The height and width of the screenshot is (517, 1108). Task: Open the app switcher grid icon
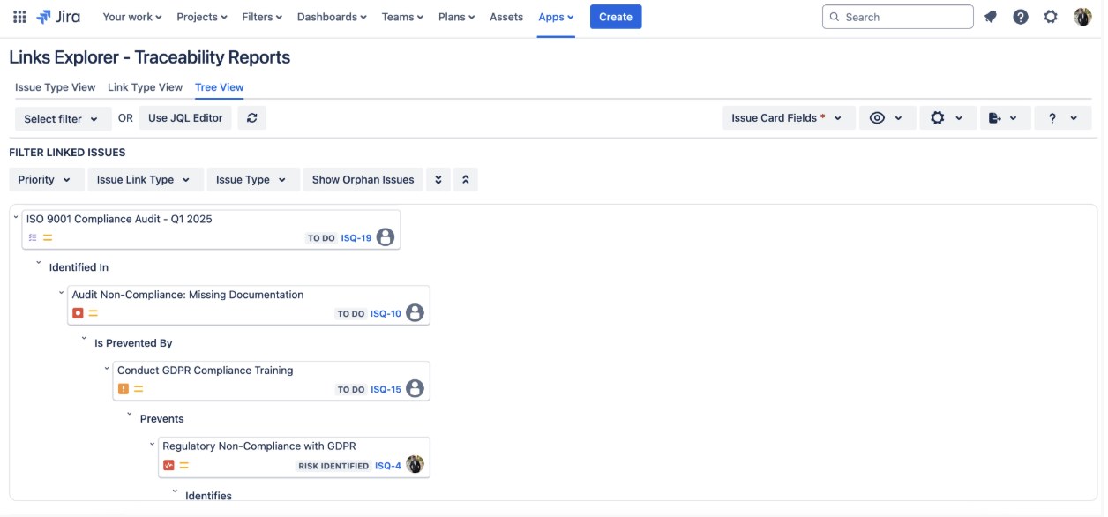(x=19, y=17)
